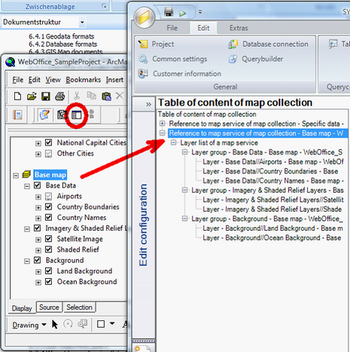Expand the Airports layer in ArcMap
This screenshot has height=352, width=350.
(38, 197)
